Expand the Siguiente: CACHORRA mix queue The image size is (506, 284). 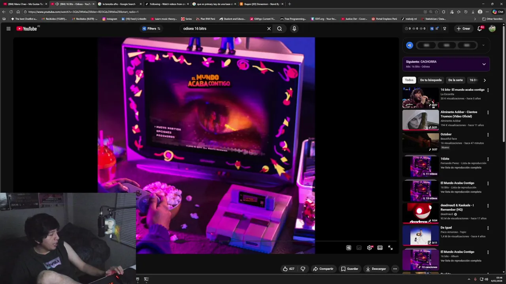tap(484, 64)
